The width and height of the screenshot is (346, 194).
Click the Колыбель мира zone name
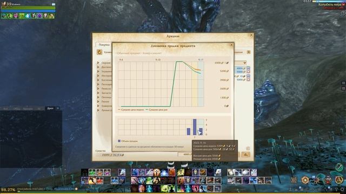330,5
